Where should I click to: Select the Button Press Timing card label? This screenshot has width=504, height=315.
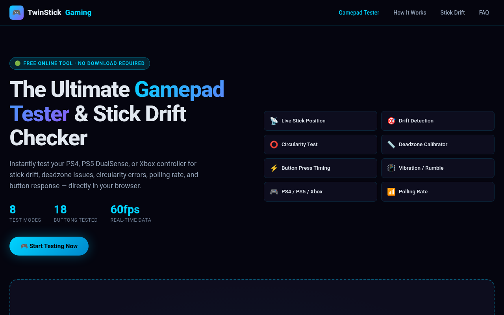pos(306,168)
